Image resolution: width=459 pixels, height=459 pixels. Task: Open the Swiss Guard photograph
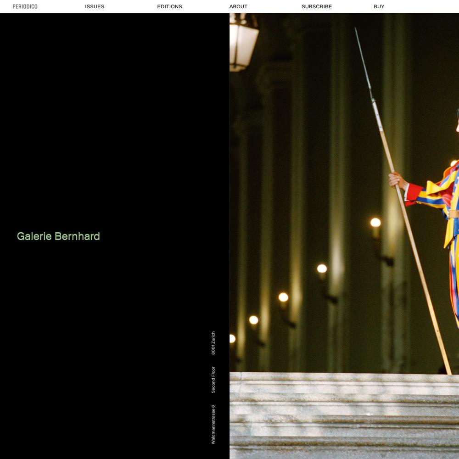(344, 236)
